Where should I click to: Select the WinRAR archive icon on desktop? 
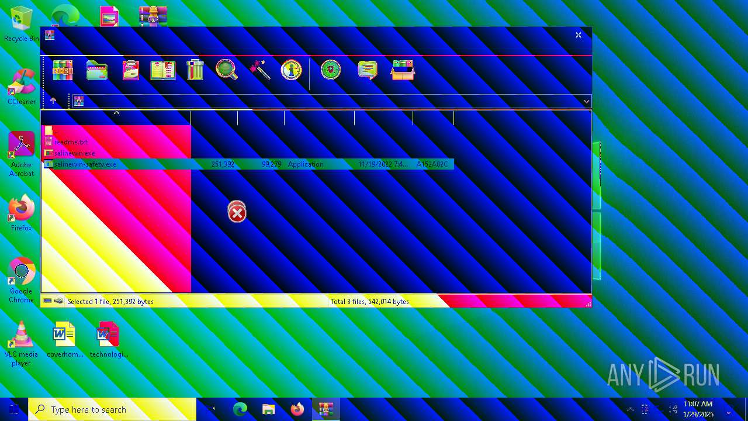tap(153, 16)
